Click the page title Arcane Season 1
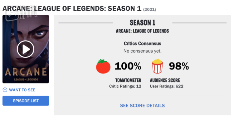234x119 pixels. click(72, 8)
